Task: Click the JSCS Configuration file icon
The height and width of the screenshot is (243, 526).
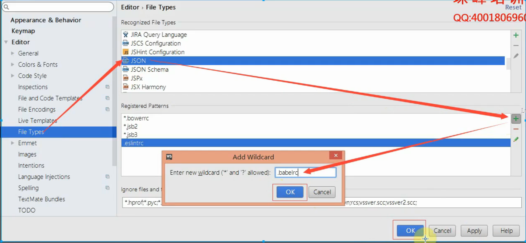Action: [x=125, y=43]
